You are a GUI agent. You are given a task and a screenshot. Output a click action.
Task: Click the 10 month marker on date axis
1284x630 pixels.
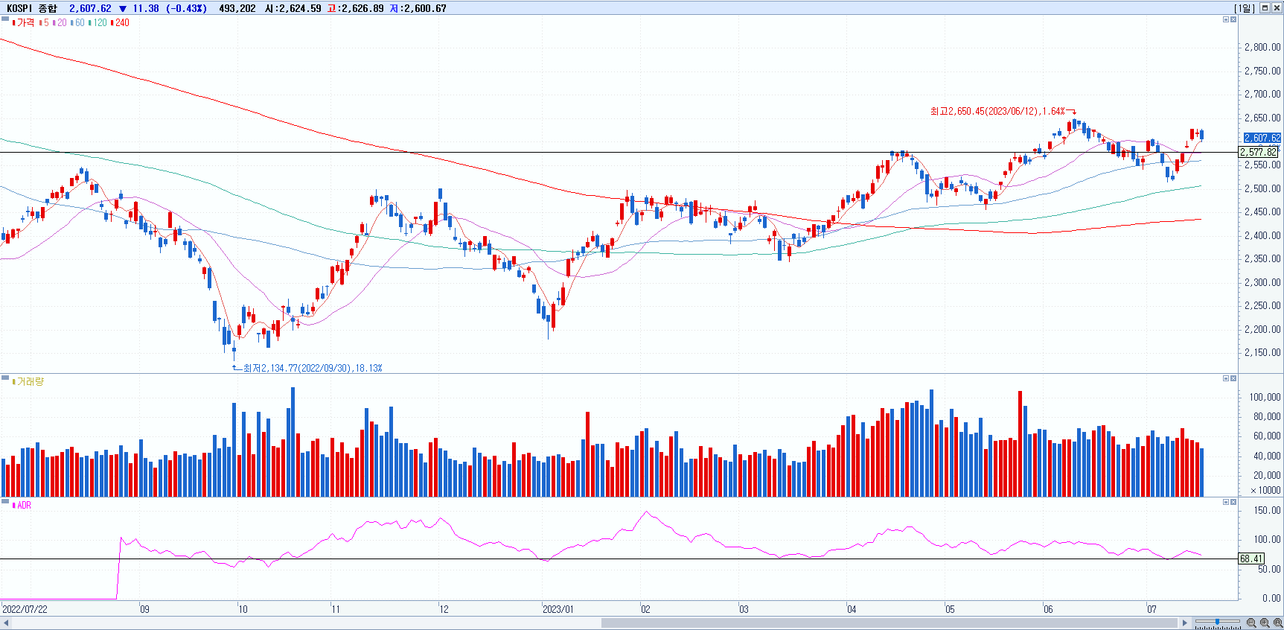pyautogui.click(x=243, y=609)
